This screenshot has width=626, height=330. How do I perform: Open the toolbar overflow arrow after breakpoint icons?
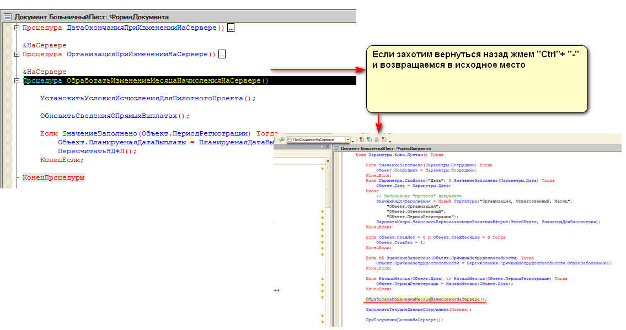pyautogui.click(x=390, y=142)
